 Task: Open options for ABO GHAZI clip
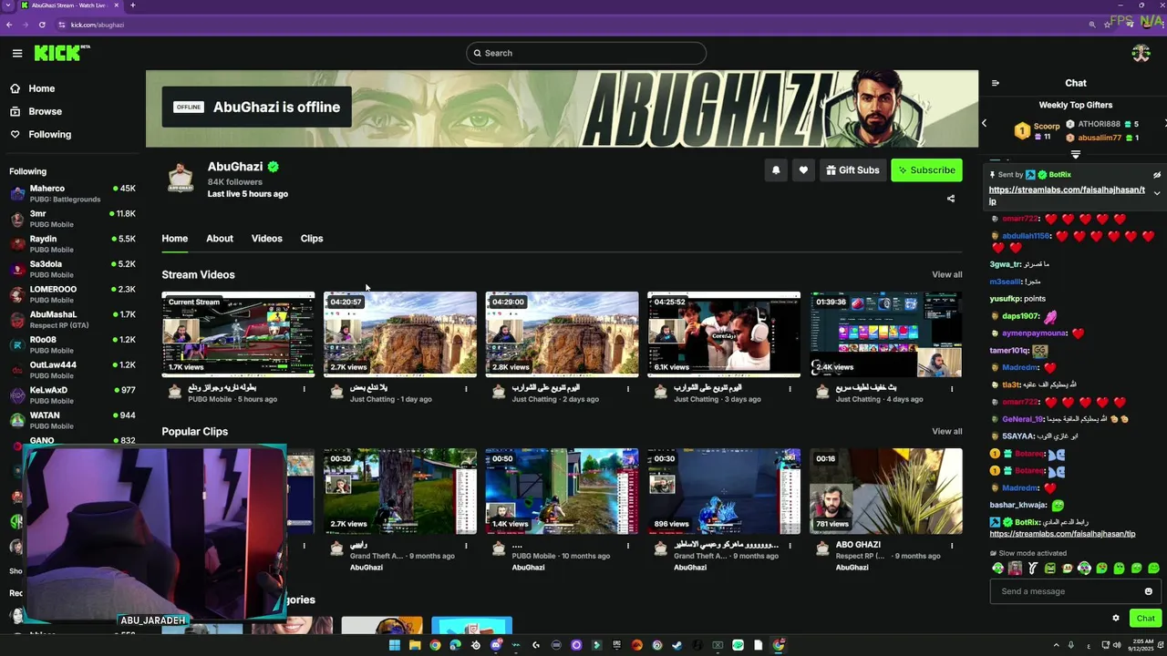click(951, 546)
